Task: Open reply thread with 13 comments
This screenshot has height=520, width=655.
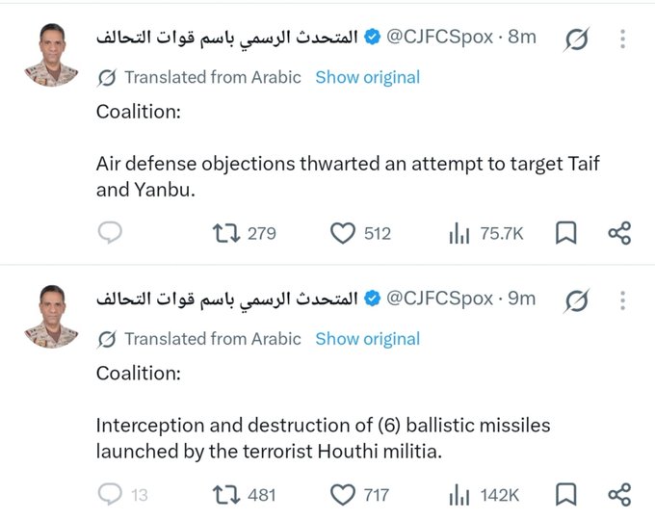Action: coord(123,495)
